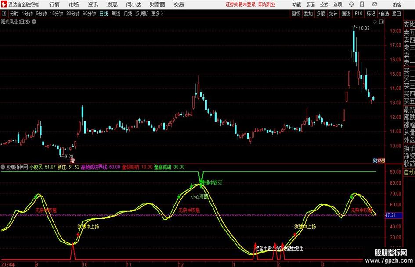Screen dimensions: 415x267
Task: Select the 日线 daily period tab
Action: (x=104, y=14)
